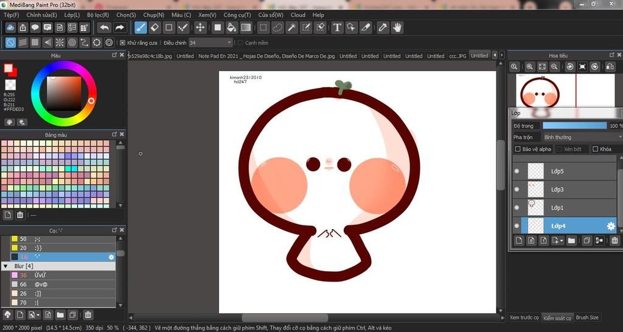This screenshot has height=332, width=623.
Task: Toggle visibility of layer Lớp3
Action: (x=517, y=190)
